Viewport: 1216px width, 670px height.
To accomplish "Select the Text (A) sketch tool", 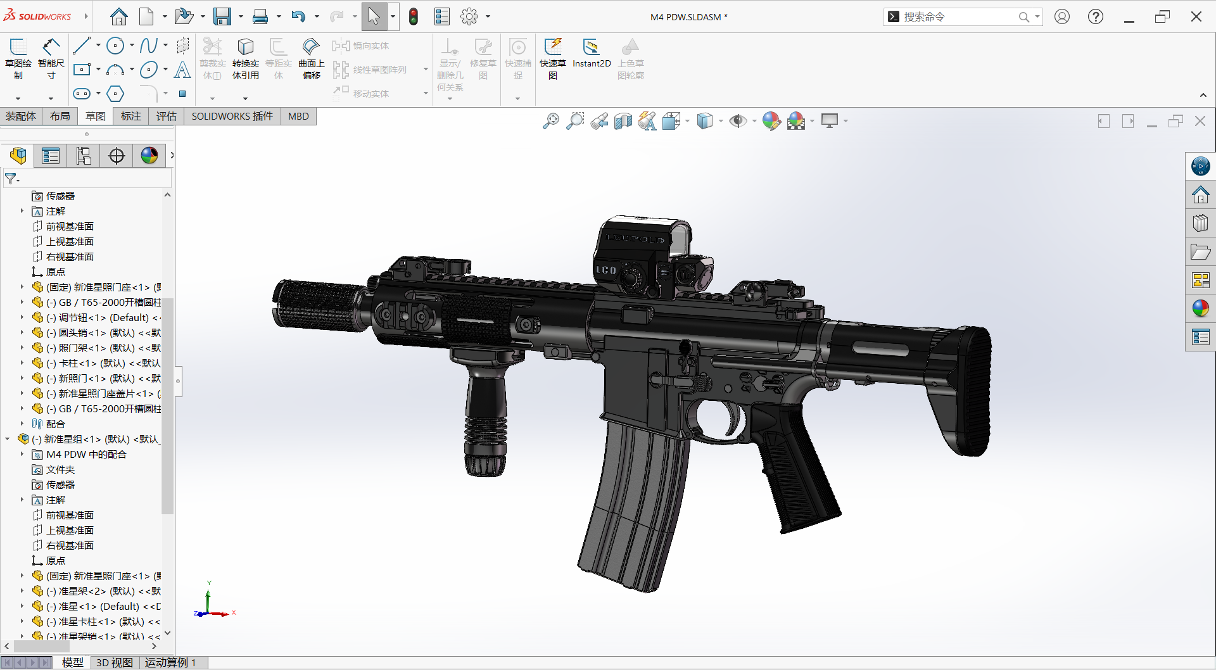I will (182, 70).
